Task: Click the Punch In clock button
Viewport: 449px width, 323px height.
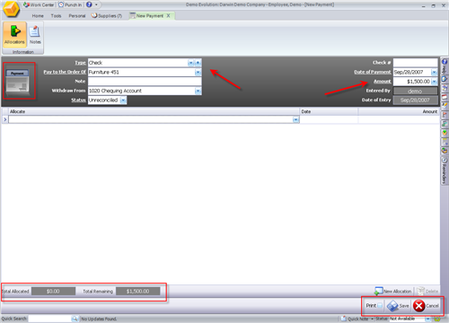Action: (x=70, y=4)
